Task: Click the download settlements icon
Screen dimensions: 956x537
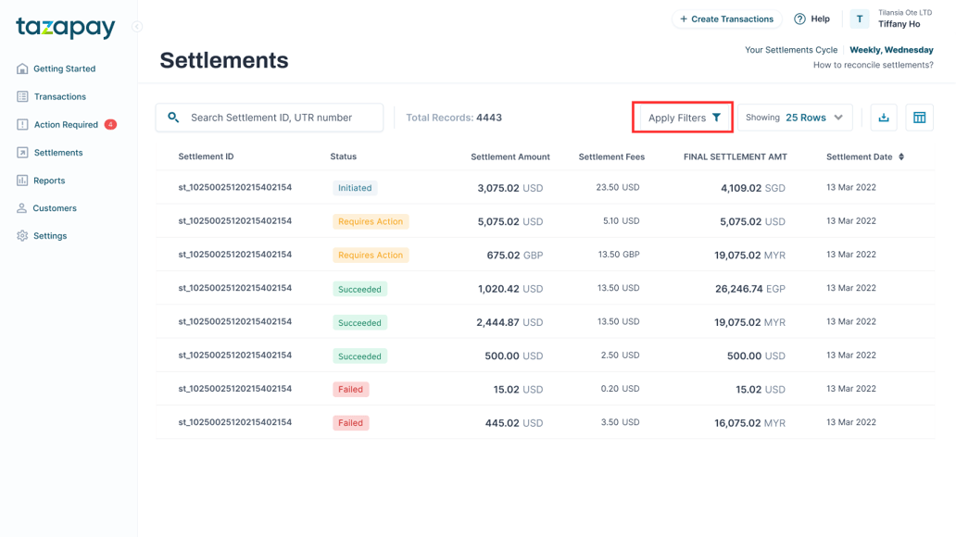Action: (x=884, y=118)
